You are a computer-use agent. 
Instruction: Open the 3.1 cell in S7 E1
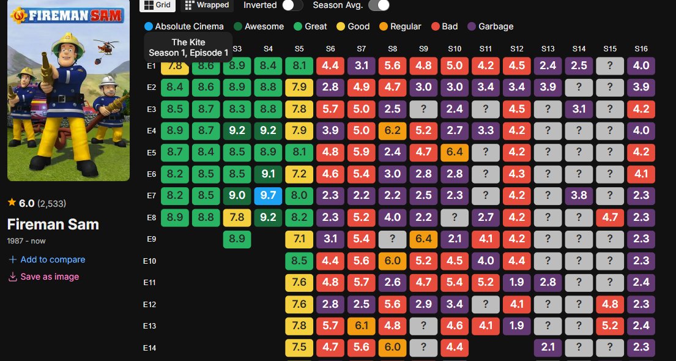[x=362, y=67]
